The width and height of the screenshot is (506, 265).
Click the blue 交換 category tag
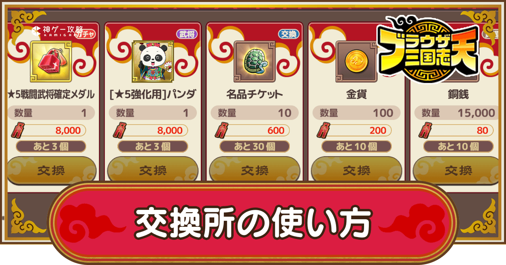[289, 34]
